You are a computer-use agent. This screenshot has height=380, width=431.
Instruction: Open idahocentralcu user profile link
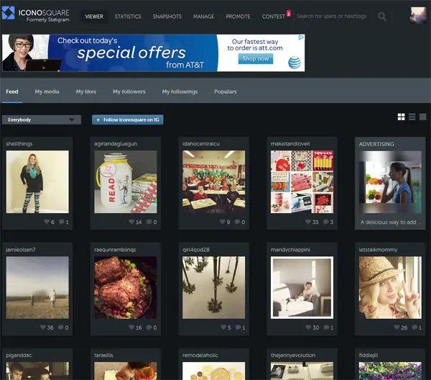[x=201, y=144]
